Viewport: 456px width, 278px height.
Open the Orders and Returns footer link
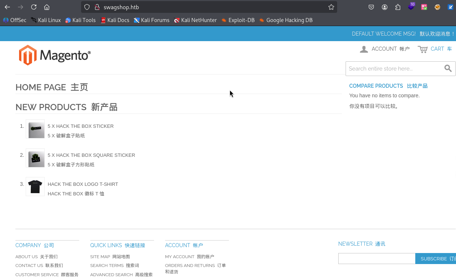point(196,268)
